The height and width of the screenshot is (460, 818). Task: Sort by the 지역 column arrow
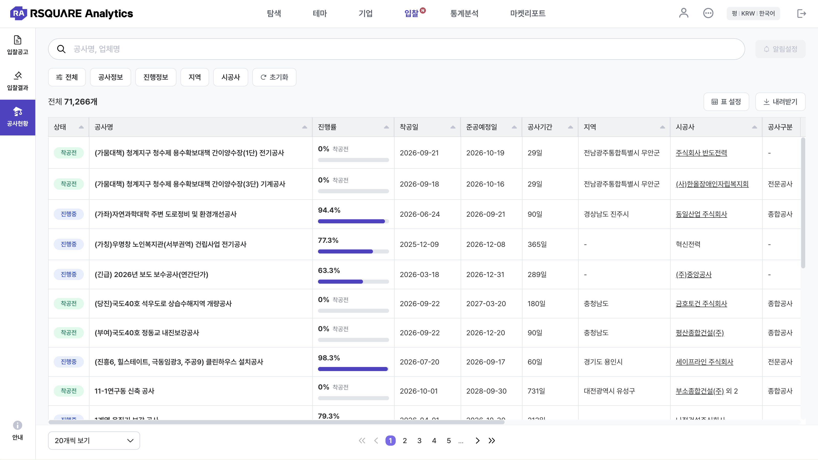662,127
